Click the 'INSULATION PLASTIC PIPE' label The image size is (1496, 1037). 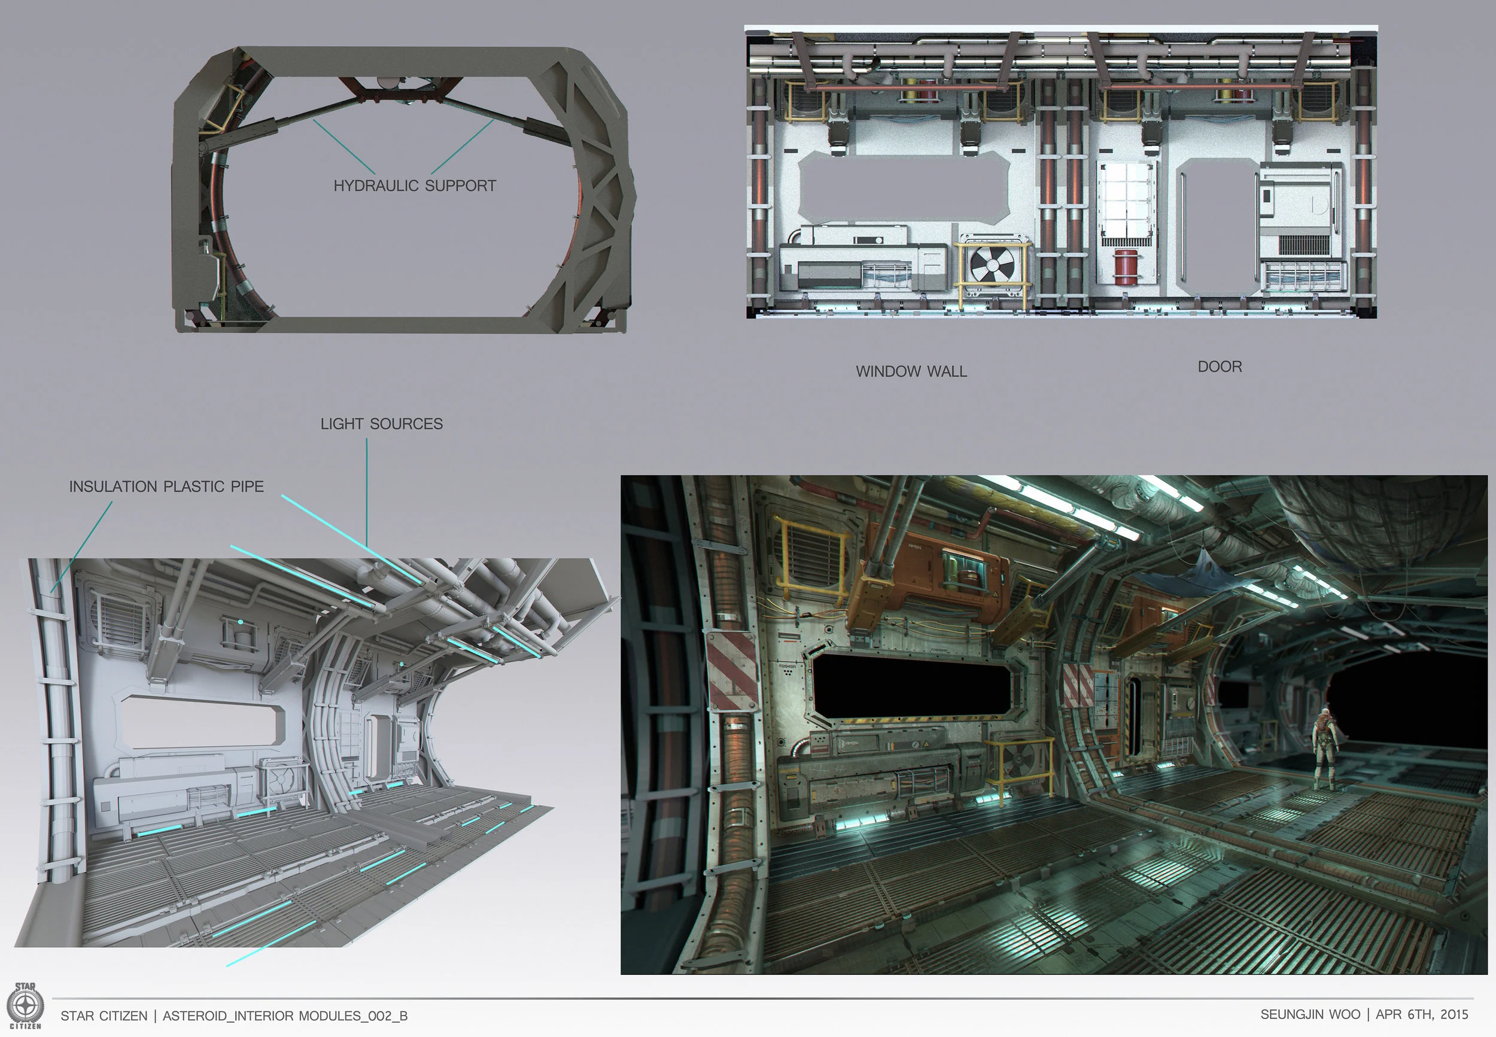pyautogui.click(x=166, y=486)
